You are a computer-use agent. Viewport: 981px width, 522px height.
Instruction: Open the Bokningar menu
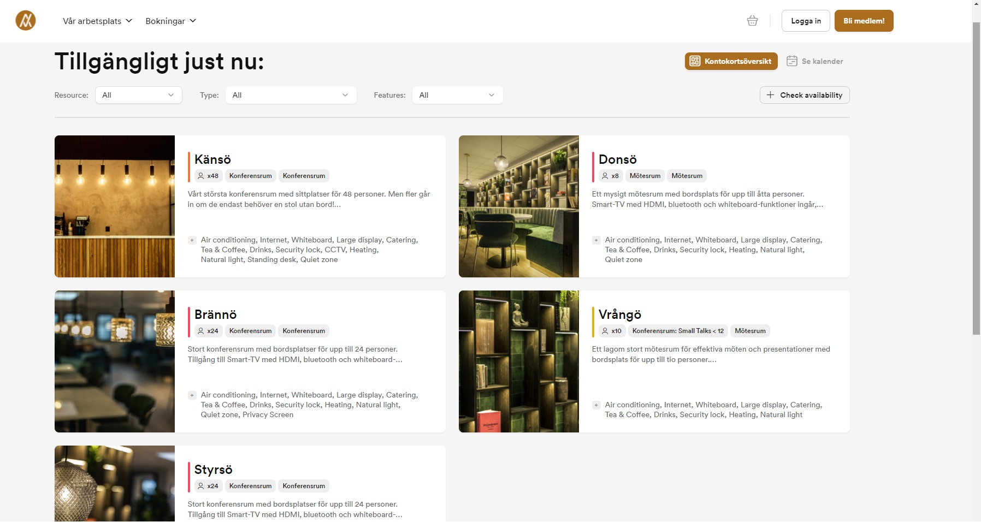170,21
